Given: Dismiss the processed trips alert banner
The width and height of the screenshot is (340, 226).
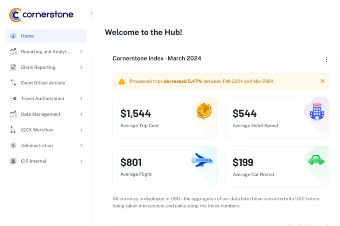Looking at the screenshot, I should pos(322,81).
